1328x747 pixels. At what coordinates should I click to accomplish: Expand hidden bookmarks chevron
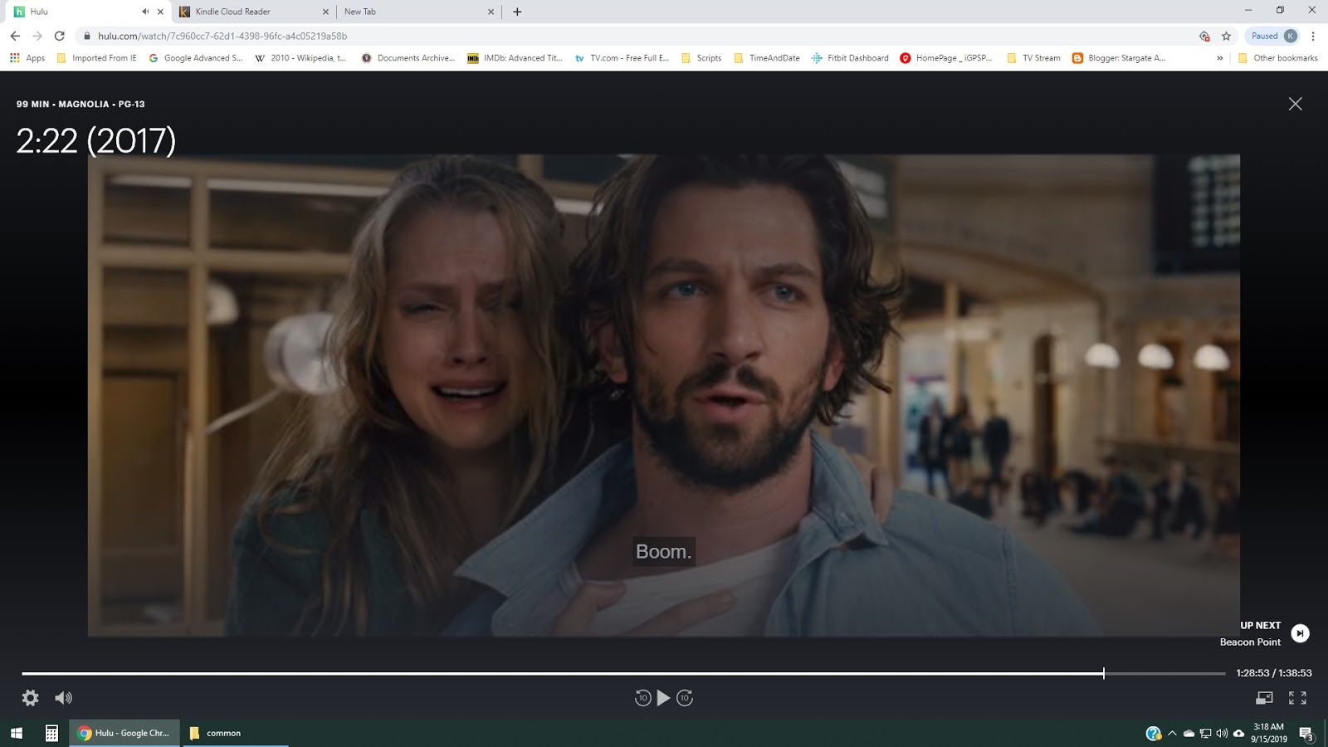(1219, 58)
